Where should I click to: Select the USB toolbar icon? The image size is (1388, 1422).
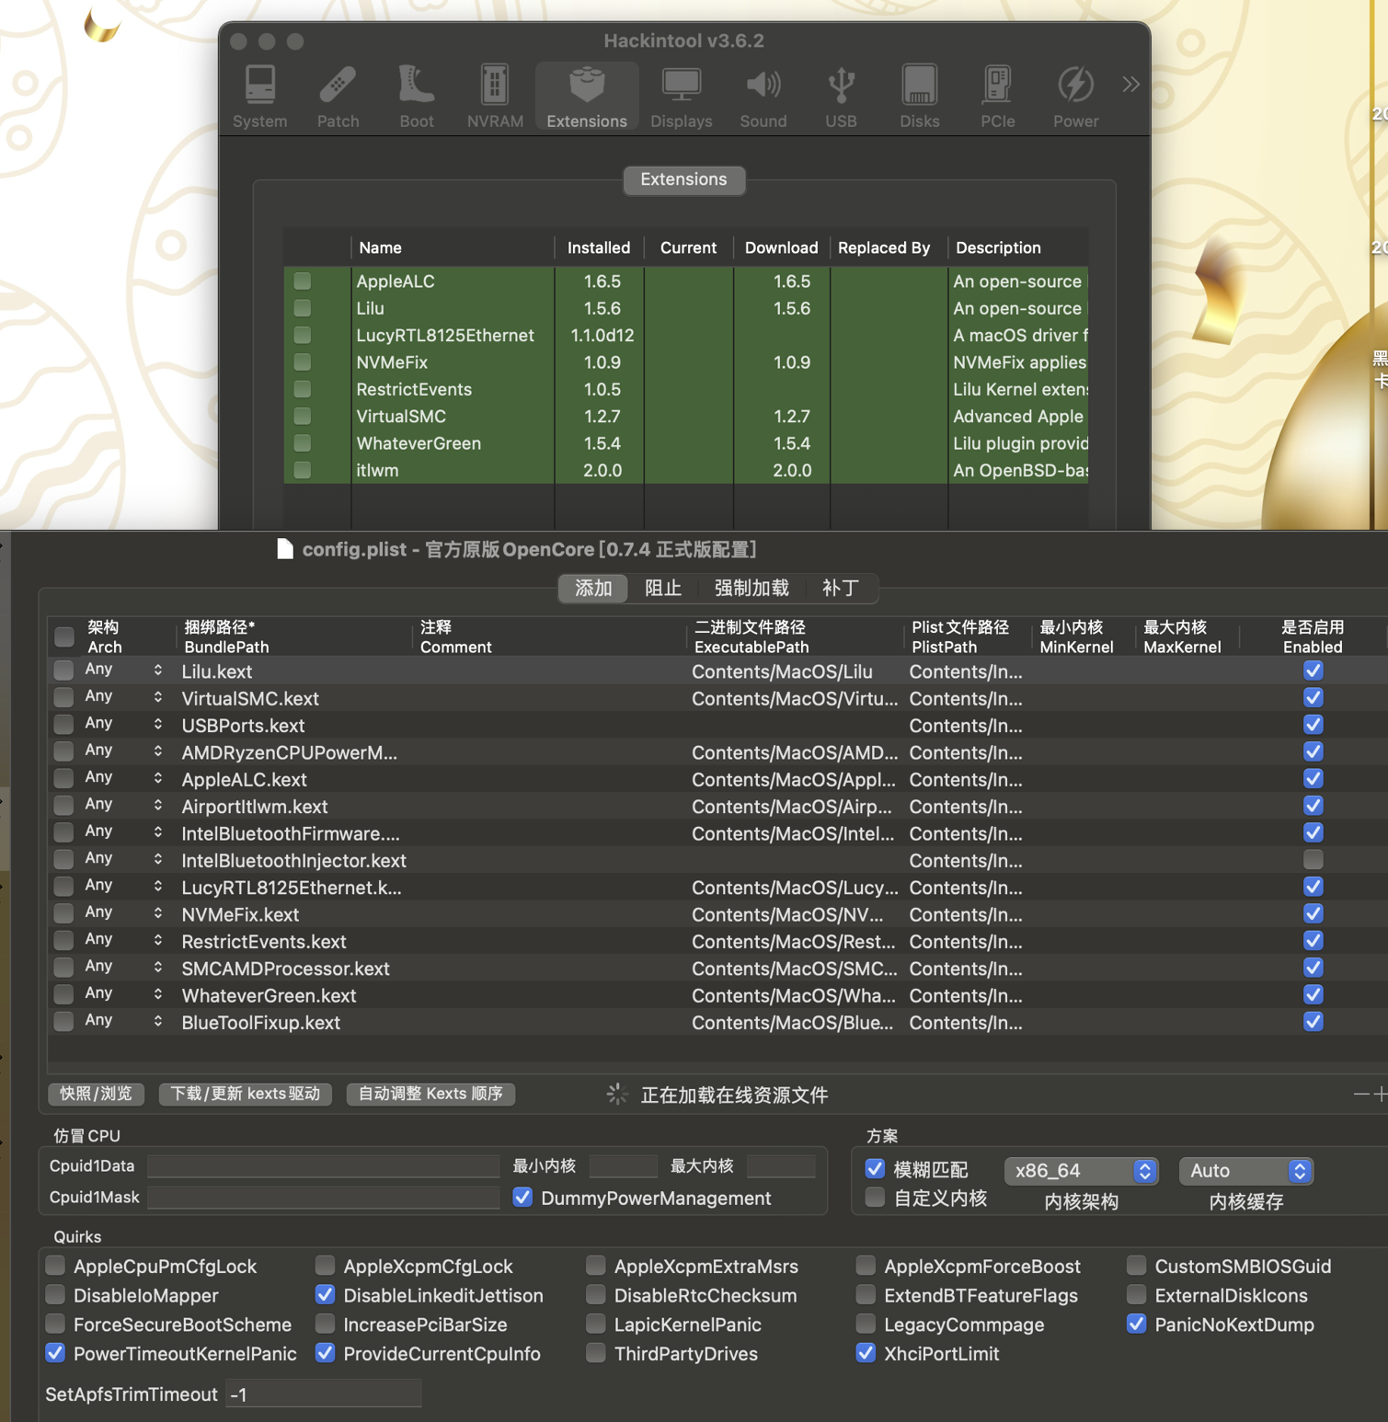841,97
